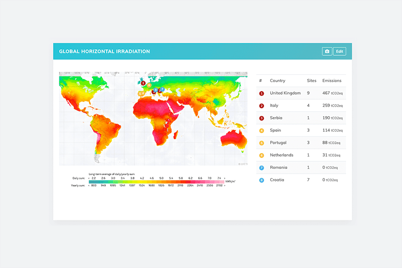402x268 pixels.
Task: Click map marker 6 over the Netherlands
Action: (x=149, y=85)
